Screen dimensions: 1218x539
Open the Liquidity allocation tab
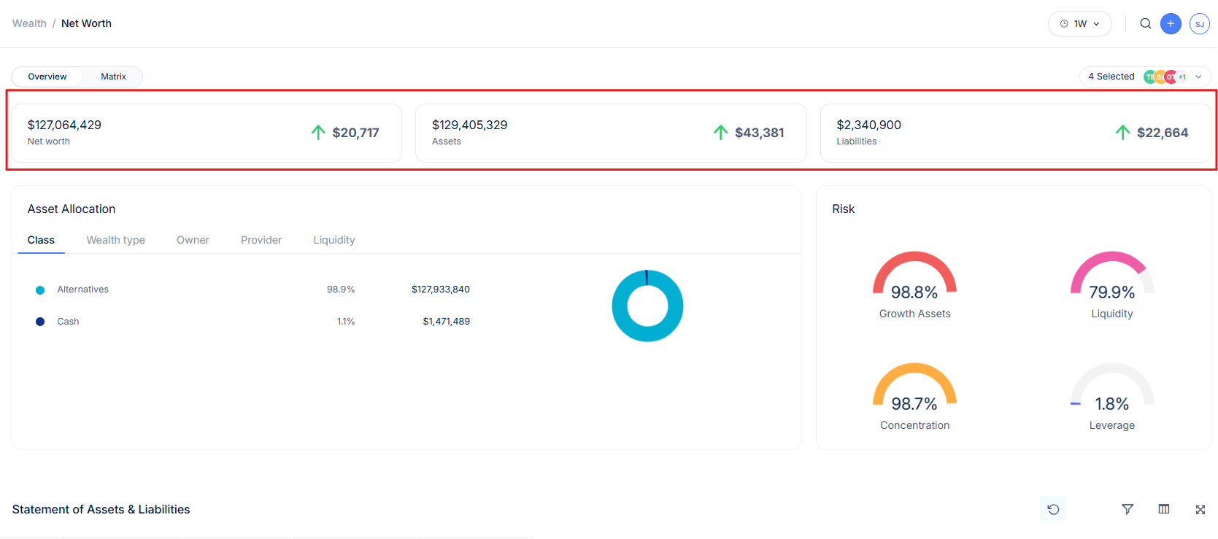334,240
